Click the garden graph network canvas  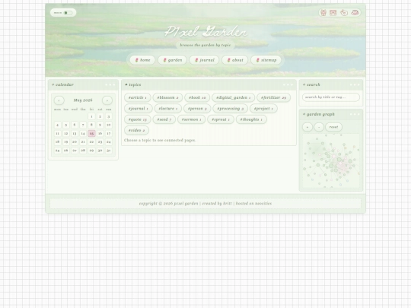(x=331, y=160)
